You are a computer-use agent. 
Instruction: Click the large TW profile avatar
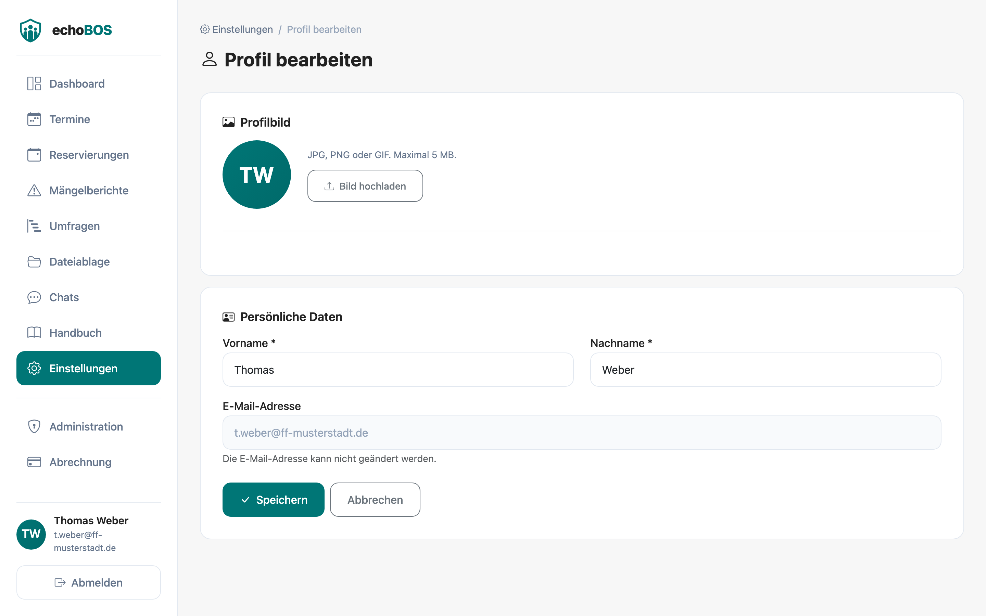(257, 175)
